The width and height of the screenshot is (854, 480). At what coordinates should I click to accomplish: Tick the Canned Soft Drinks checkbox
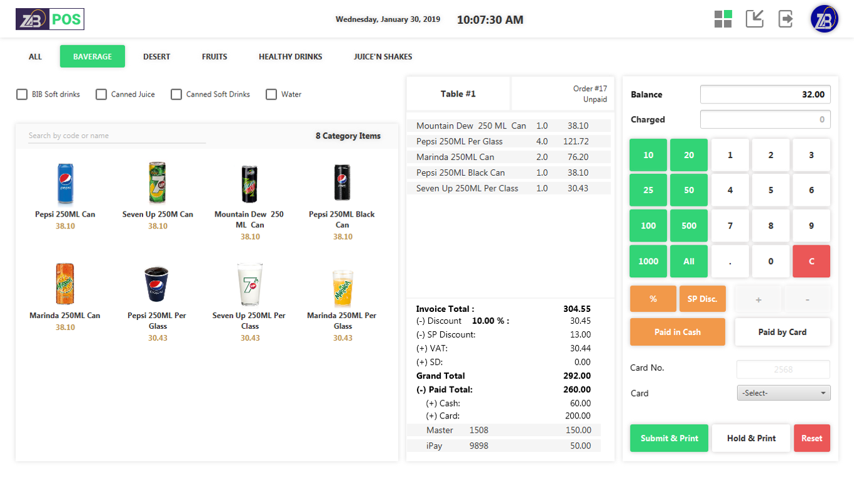coord(176,95)
